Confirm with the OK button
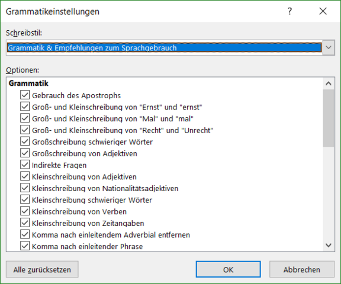 tap(228, 269)
